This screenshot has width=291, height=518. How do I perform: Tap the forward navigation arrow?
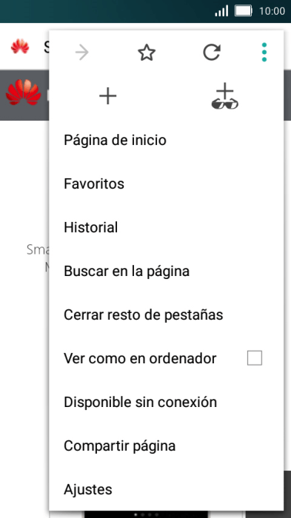[x=81, y=53]
